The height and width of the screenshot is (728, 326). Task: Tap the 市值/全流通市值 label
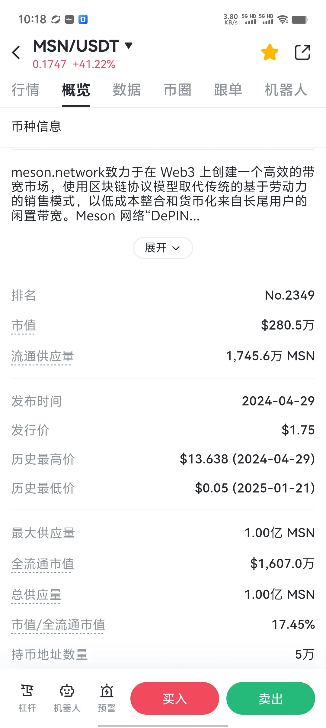(58, 625)
